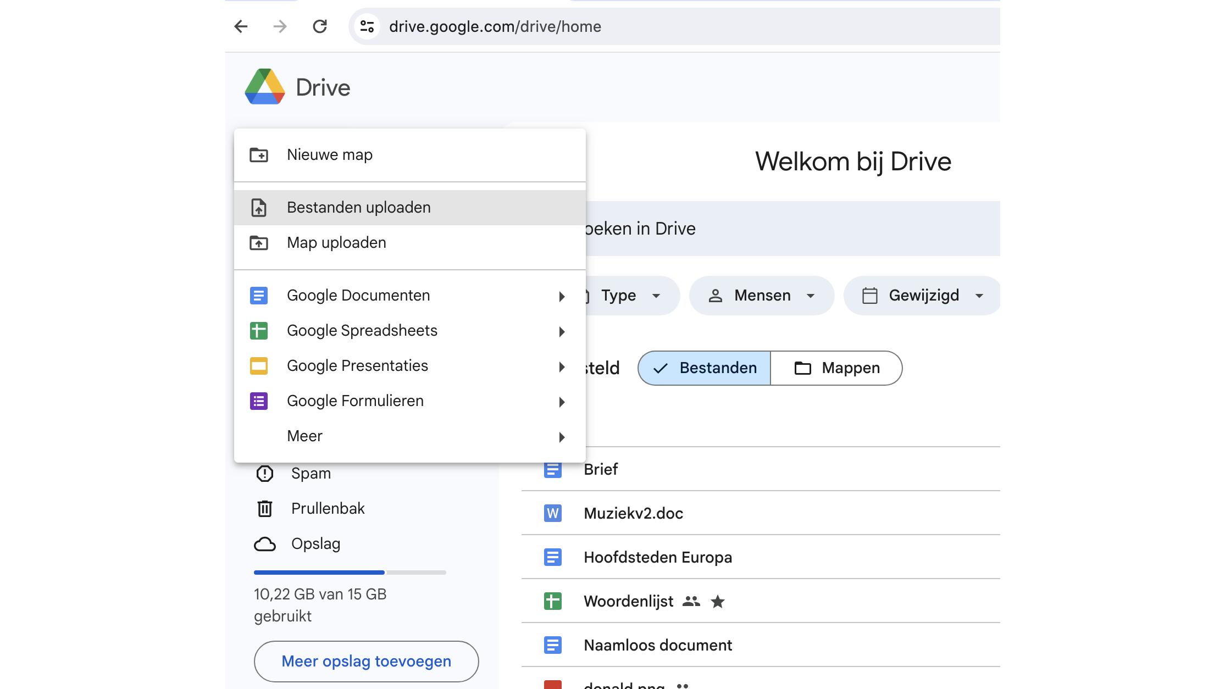Screen dimensions: 1225x689
Task: Click the storage usage progress bar
Action: click(350, 573)
